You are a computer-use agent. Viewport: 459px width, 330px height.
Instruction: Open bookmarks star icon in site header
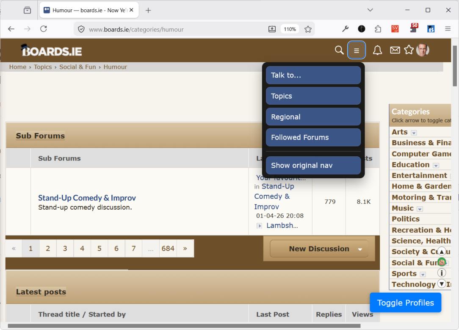pyautogui.click(x=409, y=50)
